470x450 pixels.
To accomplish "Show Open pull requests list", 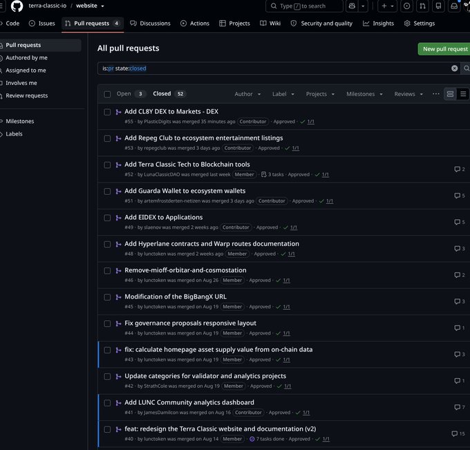I will (x=130, y=94).
